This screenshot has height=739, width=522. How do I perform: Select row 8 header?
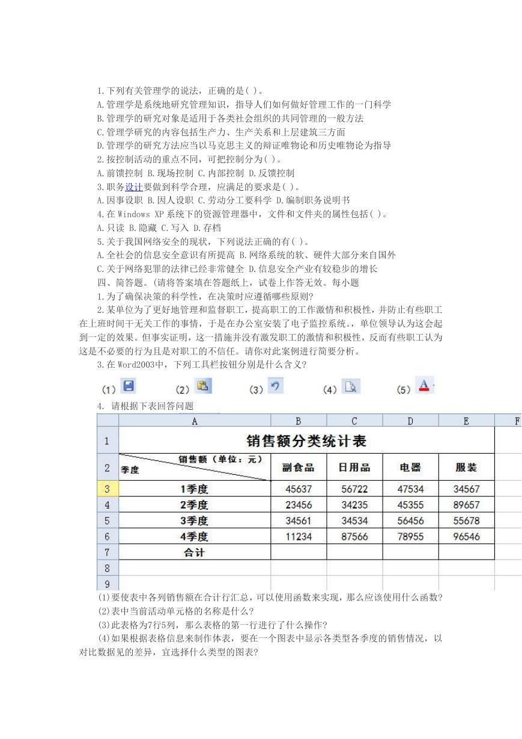pyautogui.click(x=108, y=567)
